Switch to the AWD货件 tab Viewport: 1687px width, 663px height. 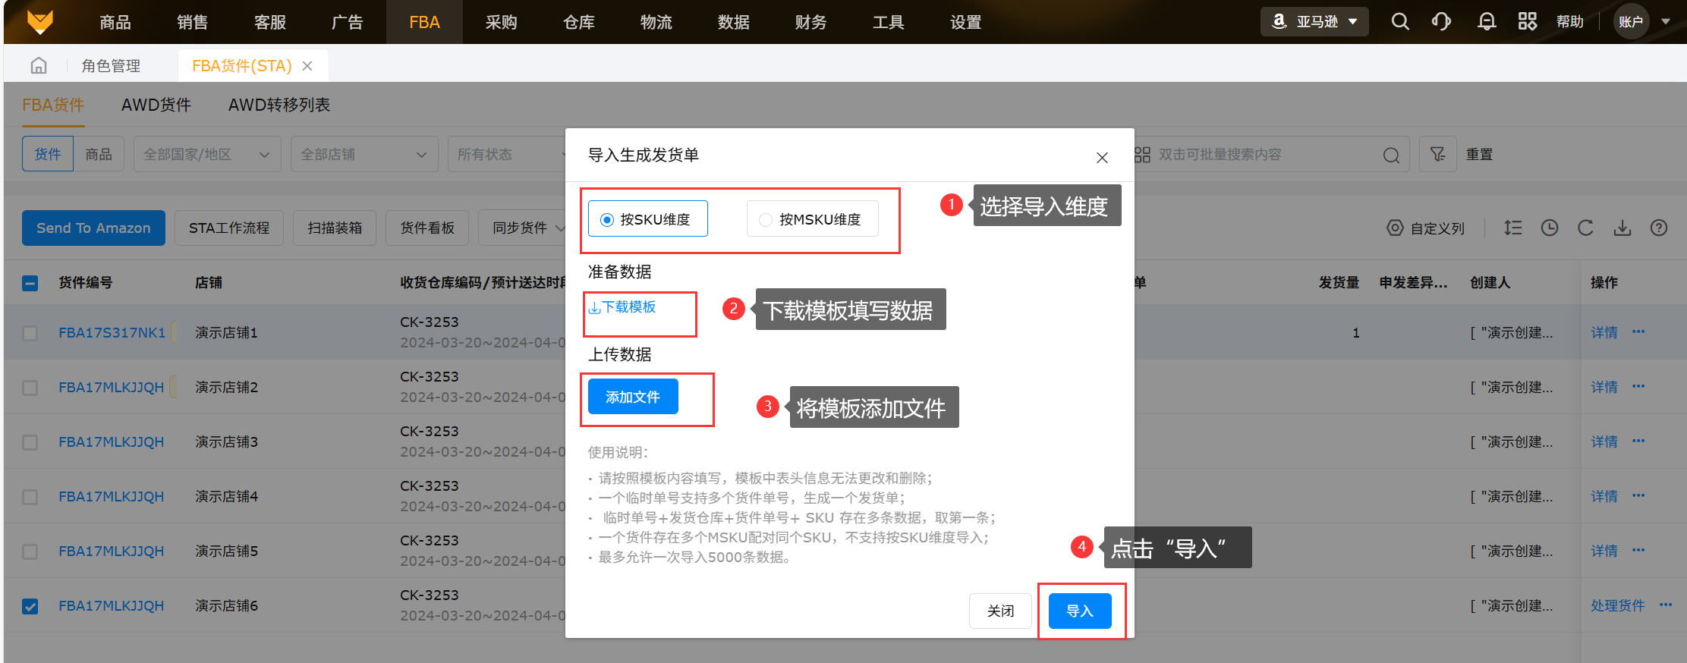[156, 105]
